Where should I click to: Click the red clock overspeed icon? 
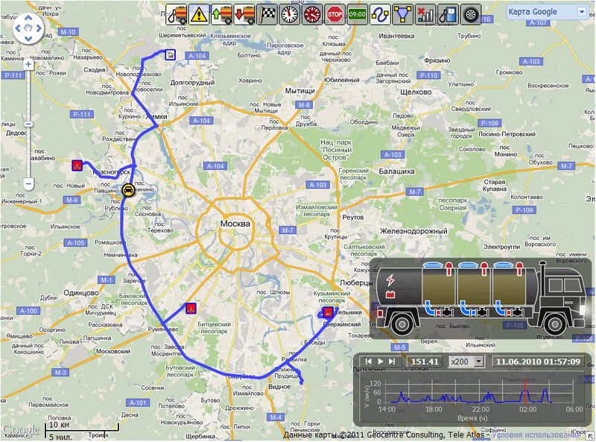pyautogui.click(x=312, y=14)
